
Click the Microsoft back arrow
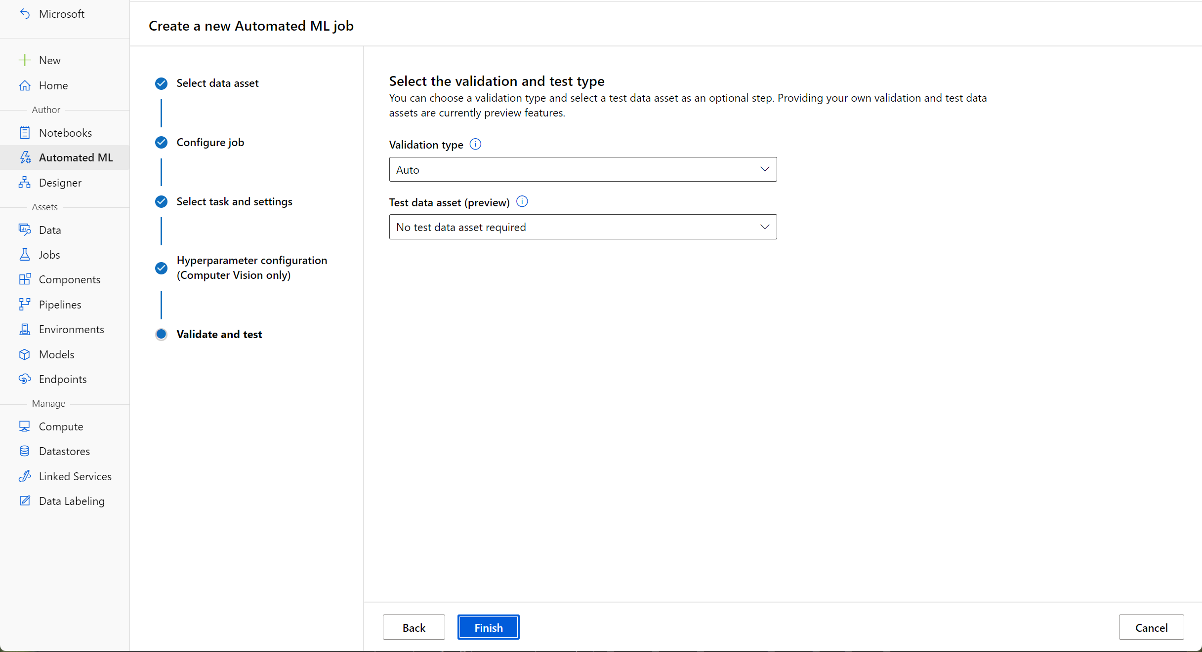[25, 14]
